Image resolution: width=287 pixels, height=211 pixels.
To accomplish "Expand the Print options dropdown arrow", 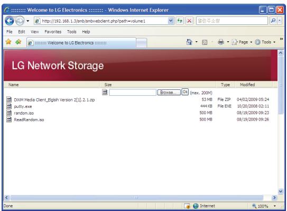I will pos(228,42).
